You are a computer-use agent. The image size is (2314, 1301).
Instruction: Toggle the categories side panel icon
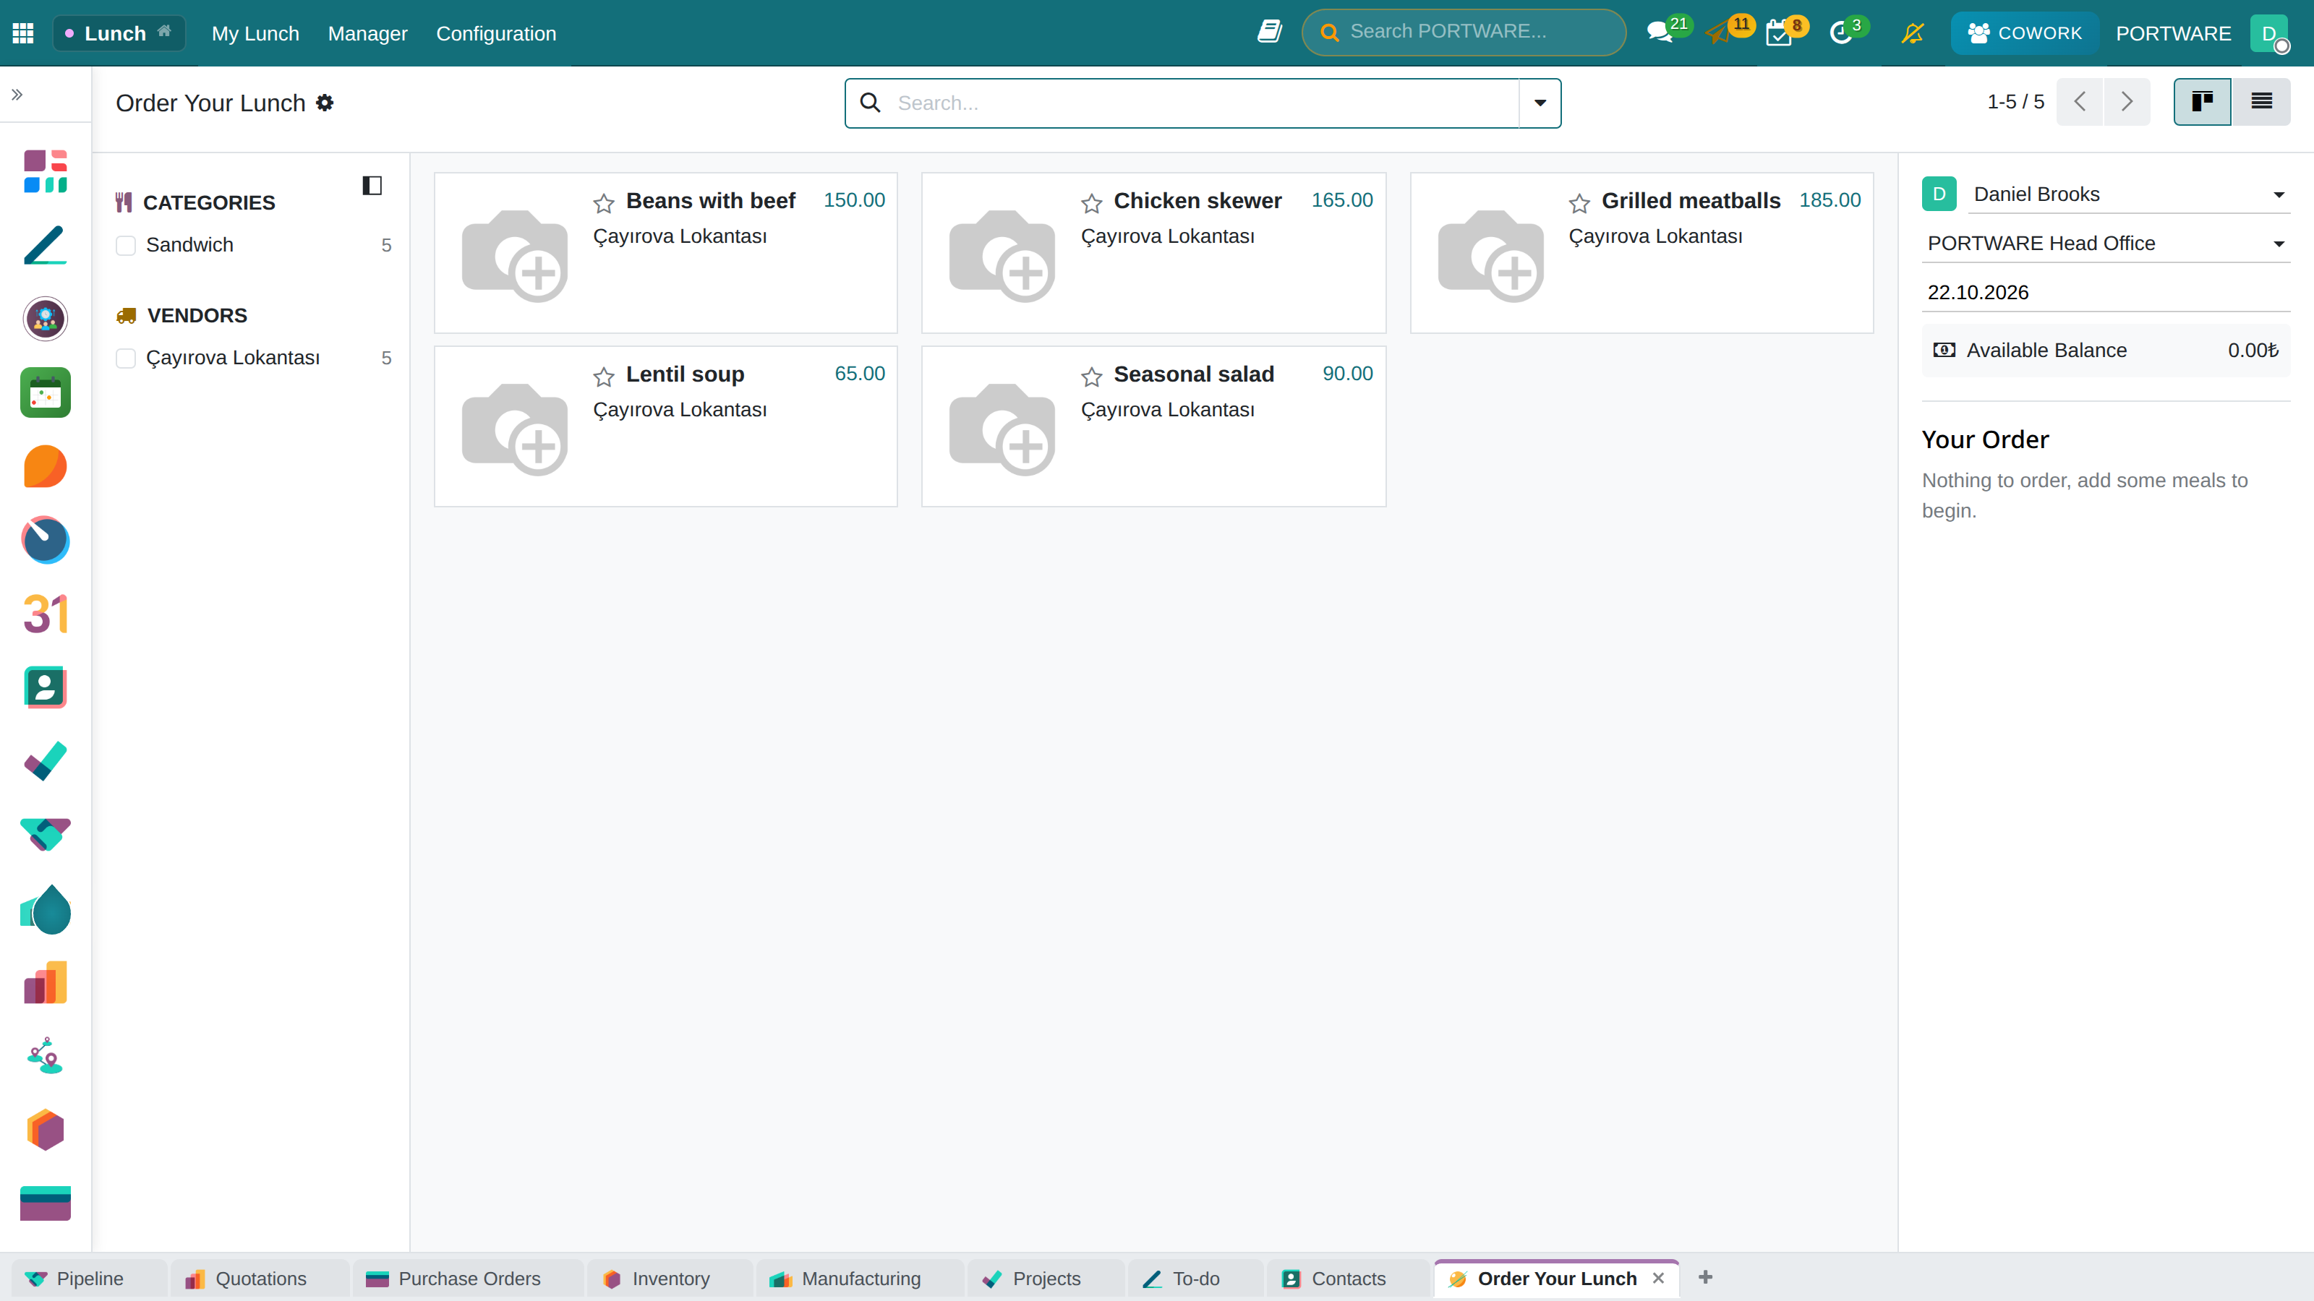tap(372, 186)
